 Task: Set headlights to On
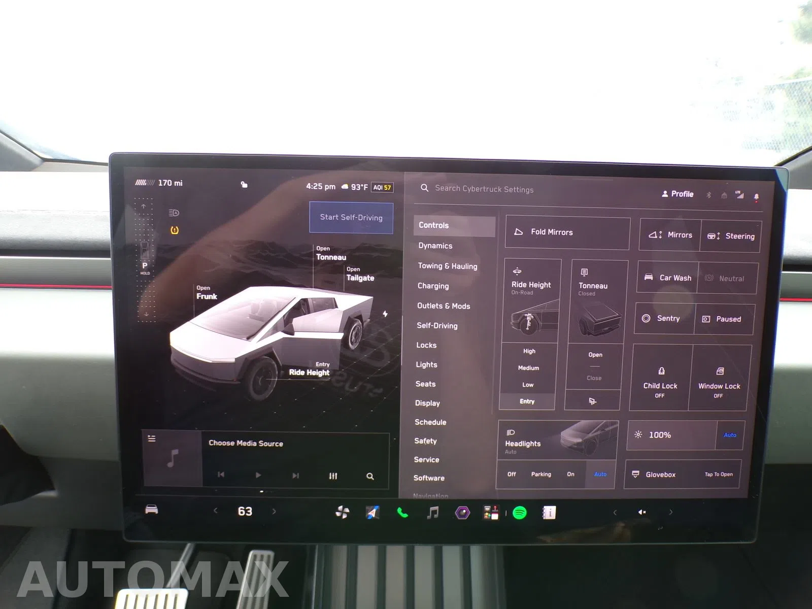point(571,474)
